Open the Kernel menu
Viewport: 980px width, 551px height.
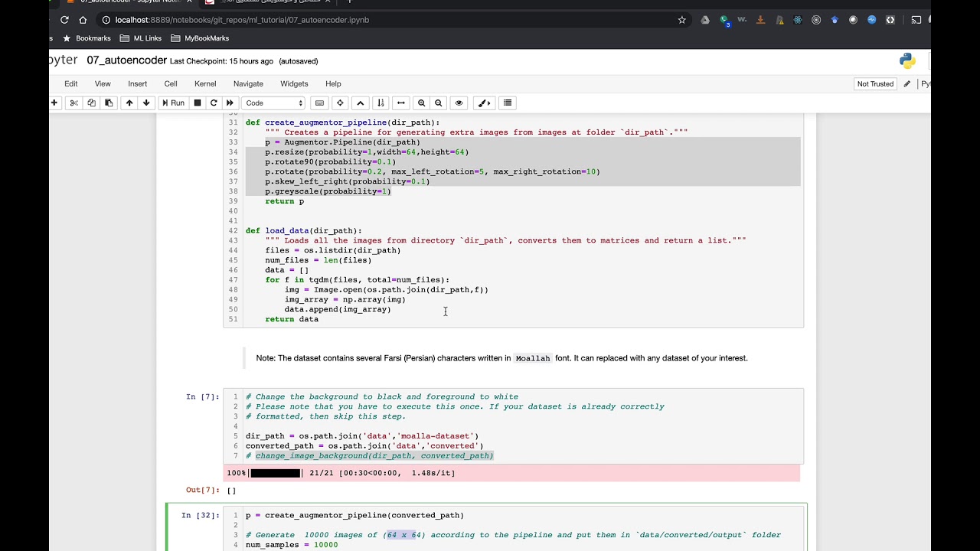(205, 83)
